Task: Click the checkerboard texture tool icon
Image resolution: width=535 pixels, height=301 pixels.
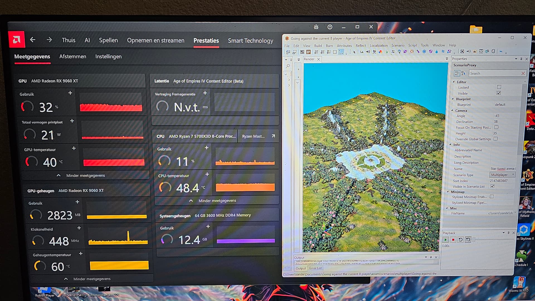Action: 412,52
